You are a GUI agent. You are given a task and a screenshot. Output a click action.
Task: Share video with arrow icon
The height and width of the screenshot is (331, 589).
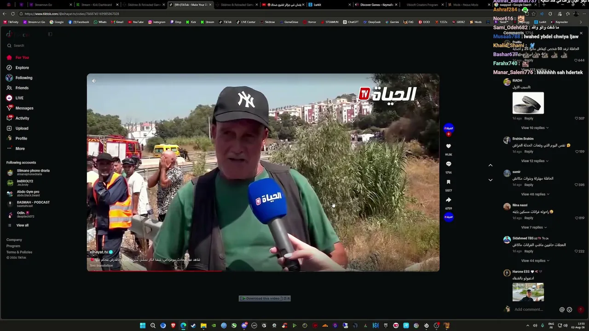[449, 200]
